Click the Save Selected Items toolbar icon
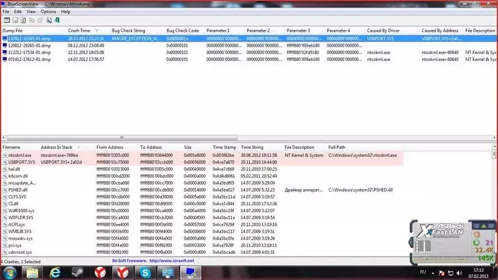Screen dimensions: 498x280 click(x=15, y=21)
